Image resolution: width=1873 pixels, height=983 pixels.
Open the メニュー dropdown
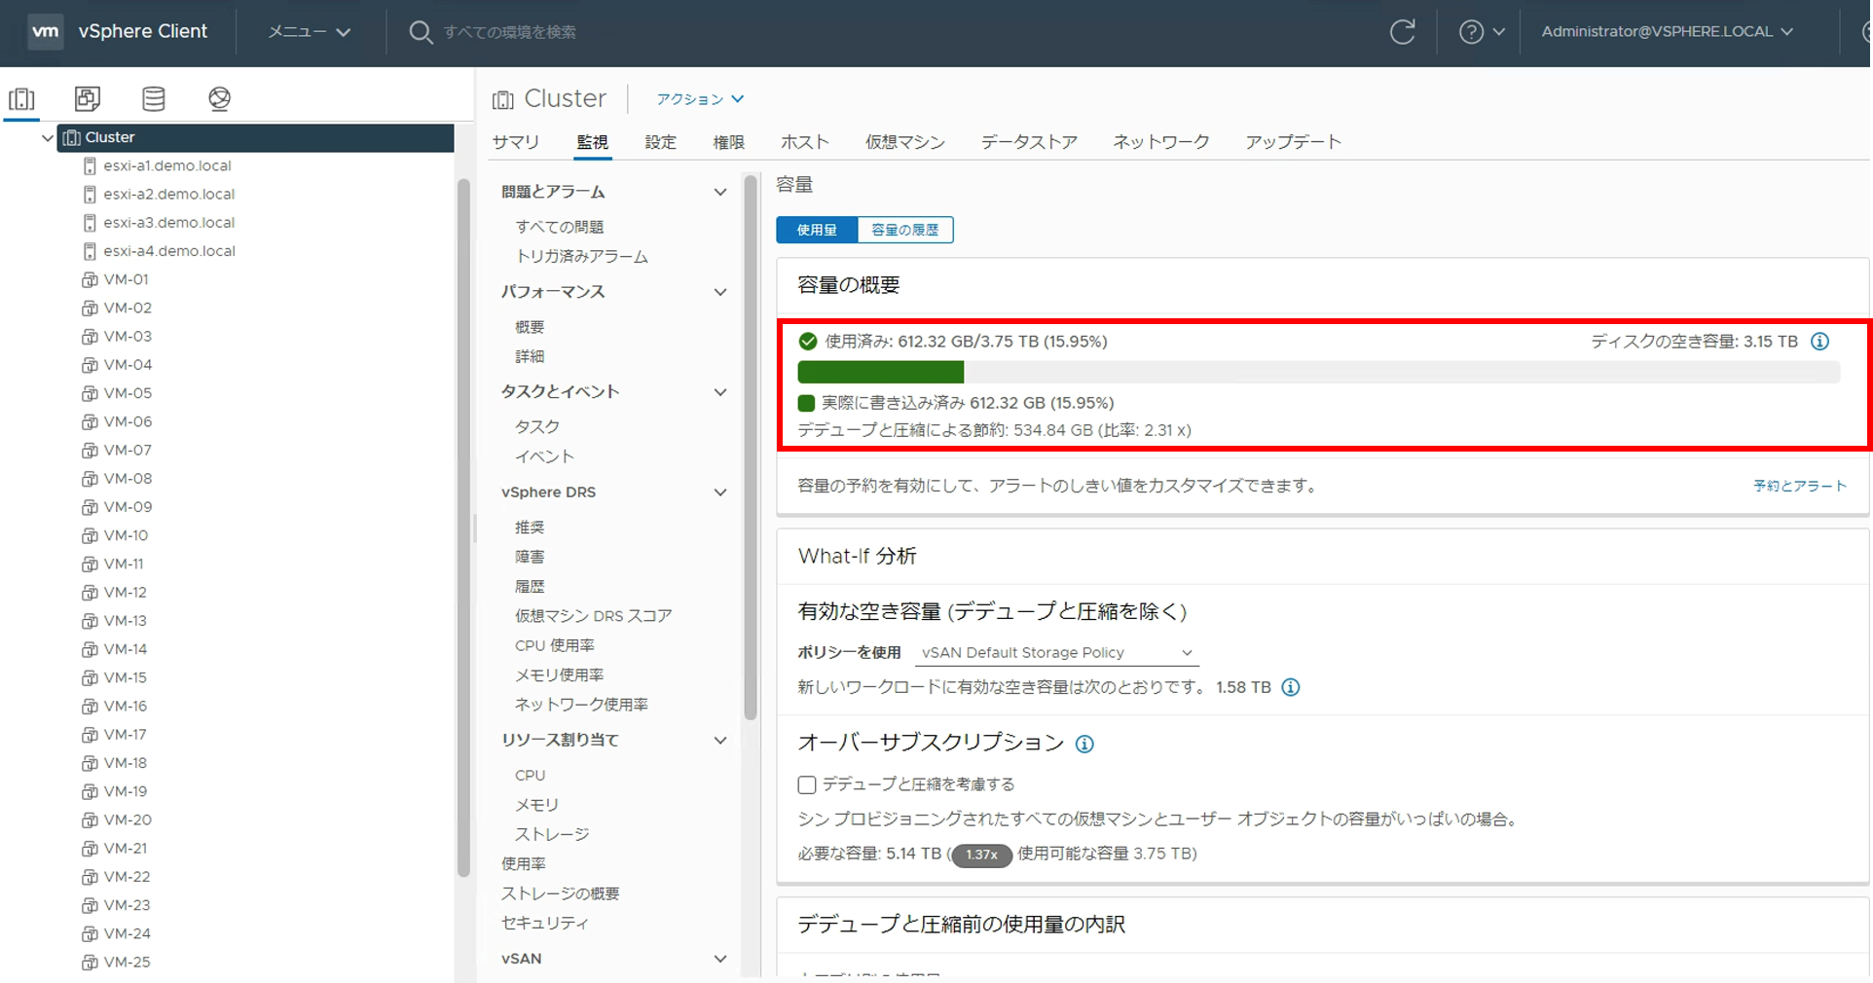tap(309, 31)
